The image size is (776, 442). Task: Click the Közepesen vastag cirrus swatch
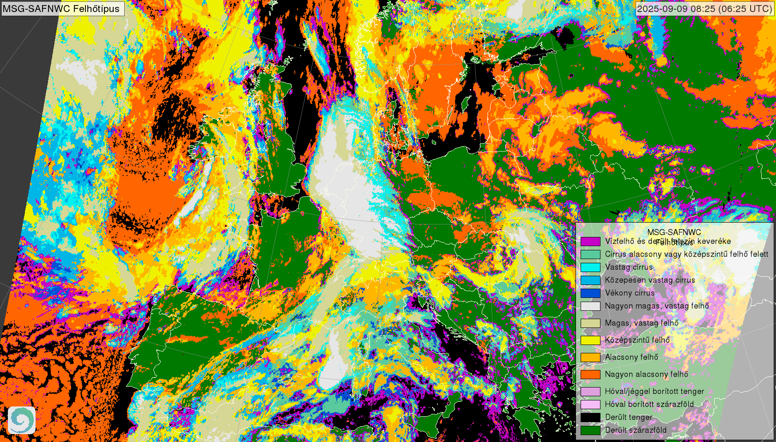pos(590,280)
